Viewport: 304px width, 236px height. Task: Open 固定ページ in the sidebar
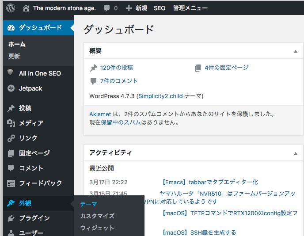(38, 153)
